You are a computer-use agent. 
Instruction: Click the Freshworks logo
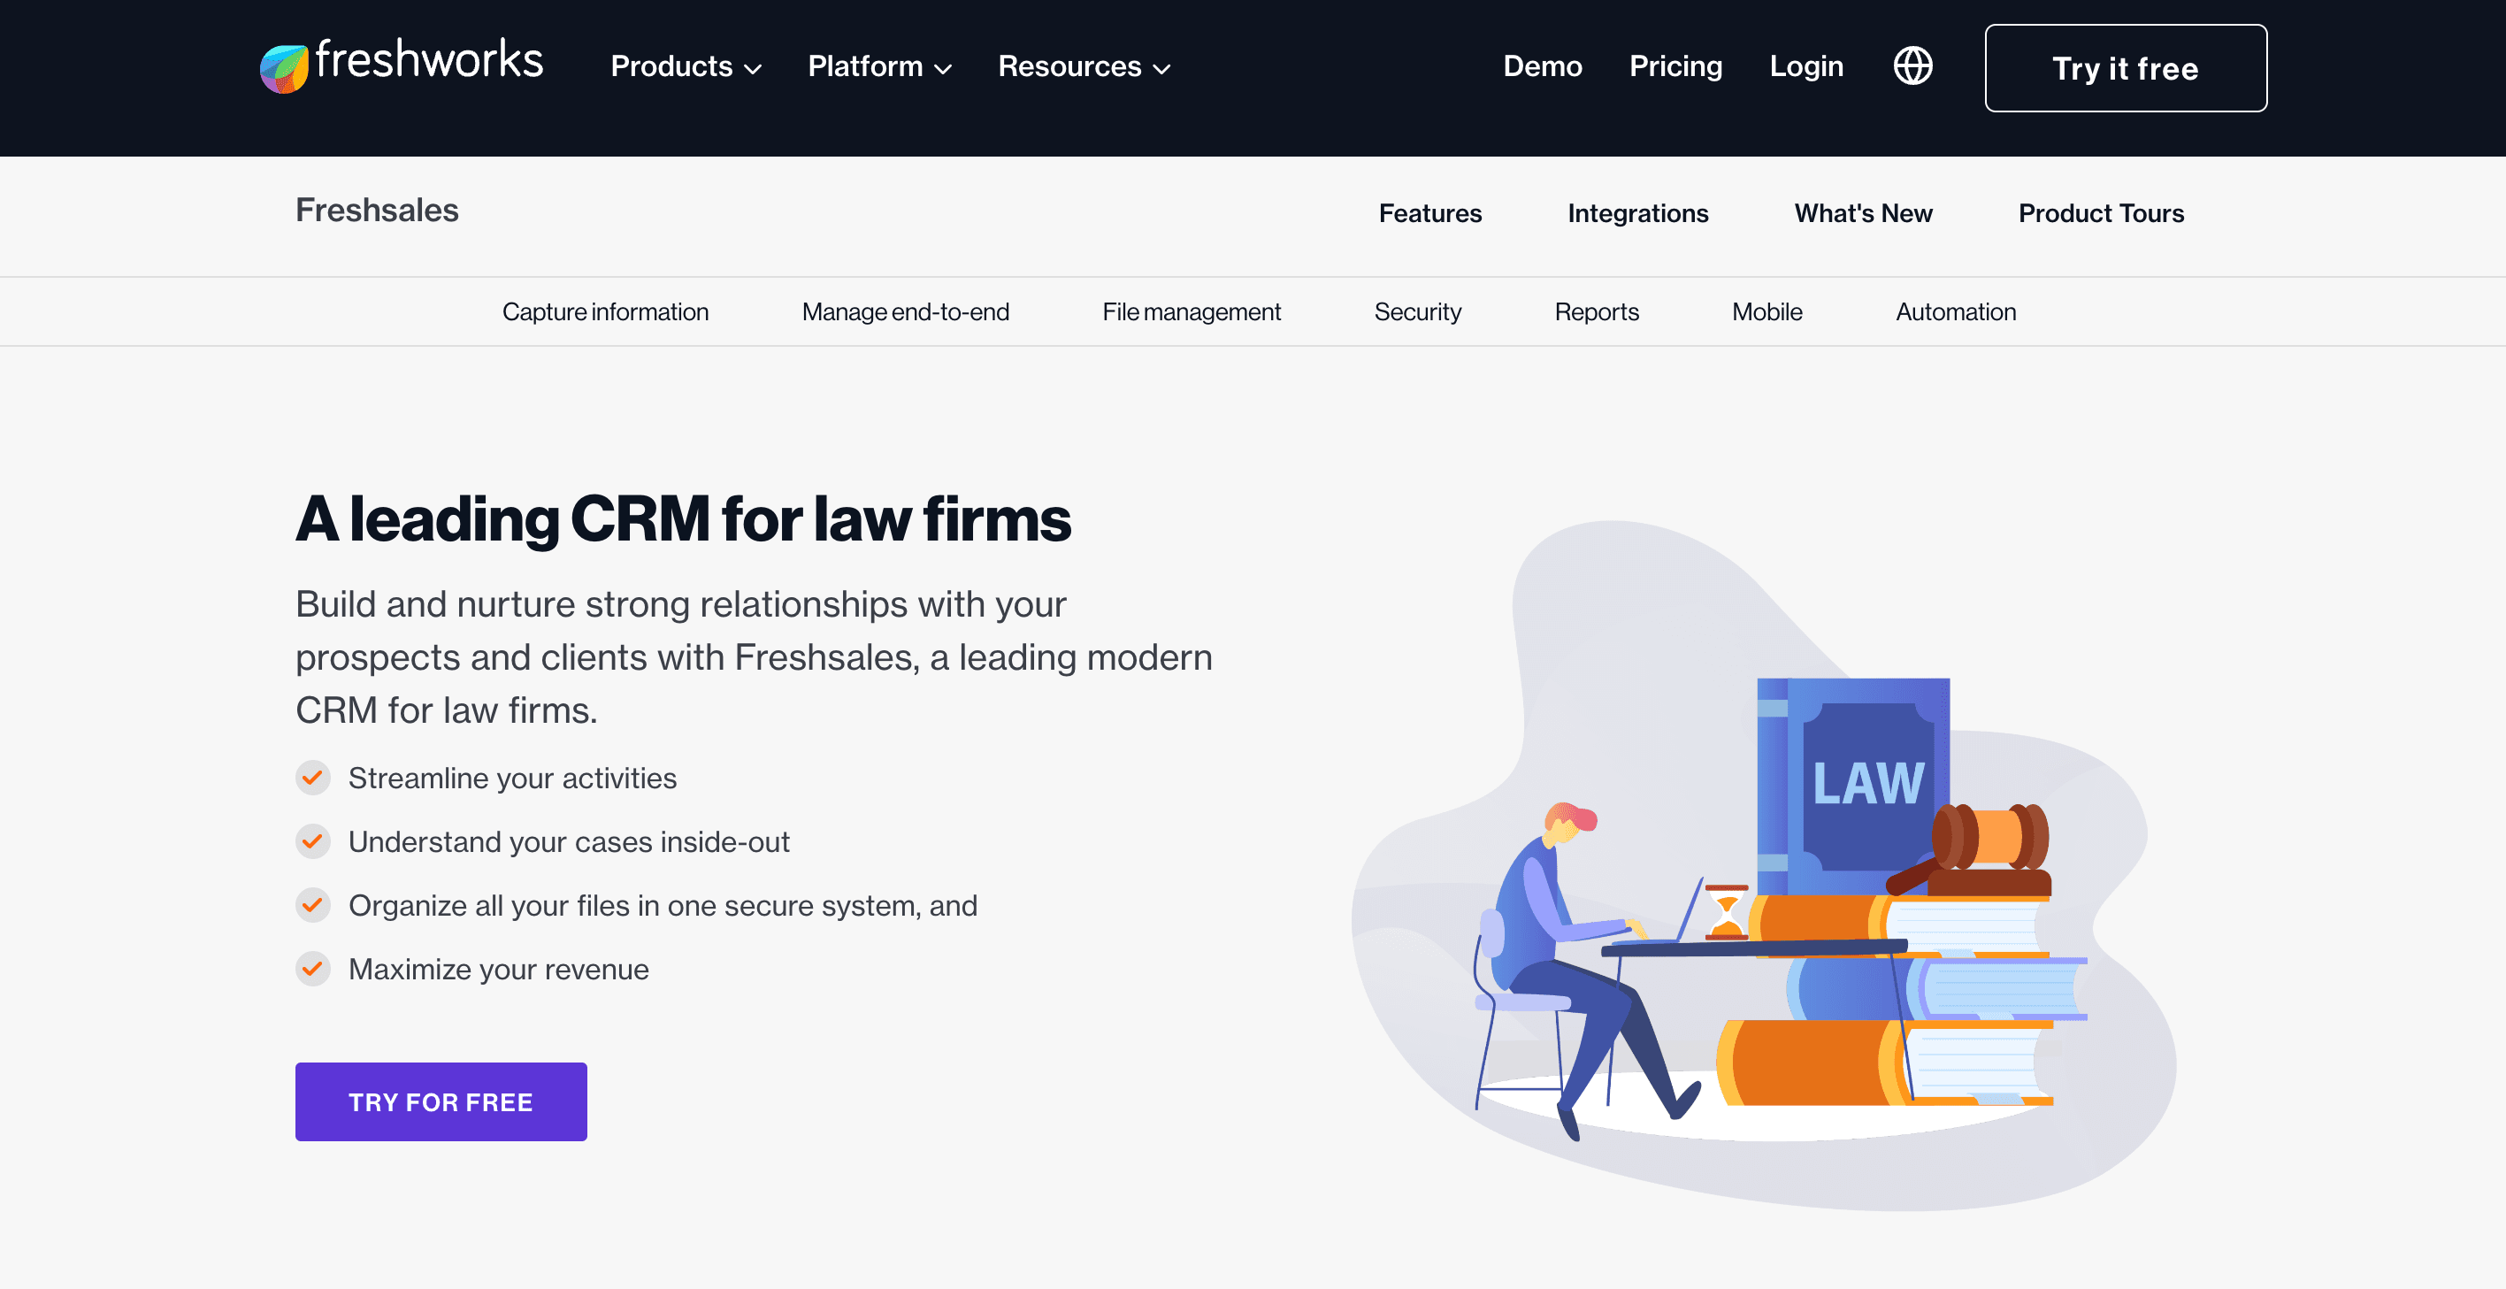[x=401, y=65]
